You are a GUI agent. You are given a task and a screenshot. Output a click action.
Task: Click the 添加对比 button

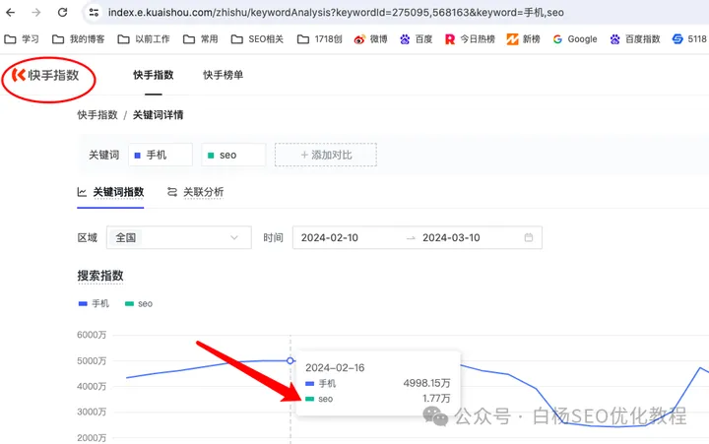325,155
